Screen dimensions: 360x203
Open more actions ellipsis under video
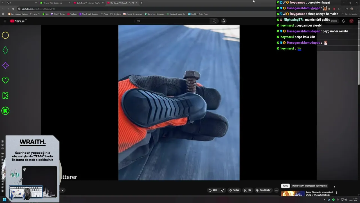point(276,190)
